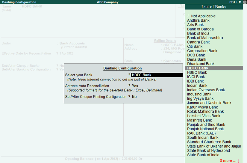Viewport: 247px width, 163px height.
Task: Choose HSBC Bank from list
Action: coord(197,73)
